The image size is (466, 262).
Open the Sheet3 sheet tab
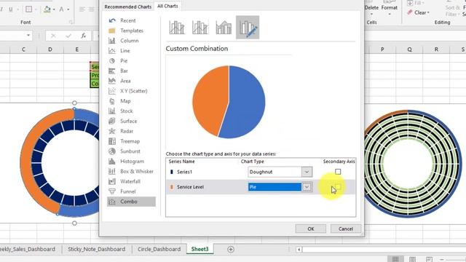tap(200, 249)
